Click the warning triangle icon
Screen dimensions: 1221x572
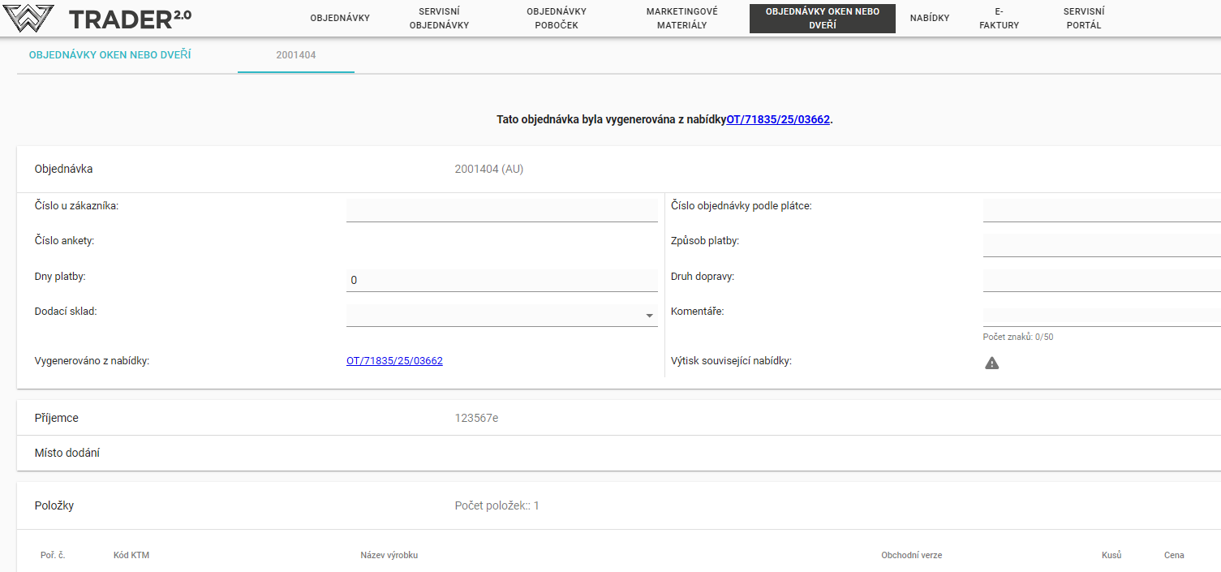[991, 363]
